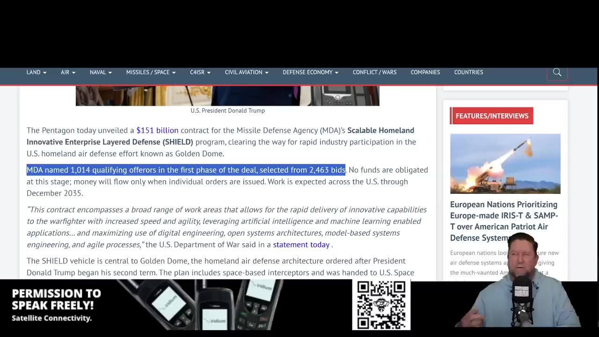
Task: Expand the AIR dropdown menu
Action: coord(68,72)
